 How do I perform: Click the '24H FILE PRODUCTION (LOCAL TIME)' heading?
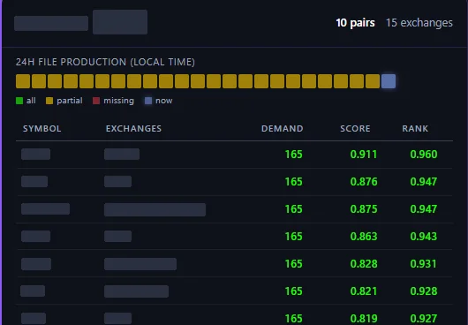click(x=105, y=62)
